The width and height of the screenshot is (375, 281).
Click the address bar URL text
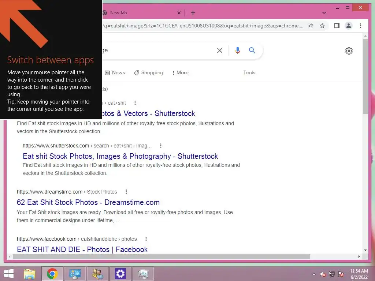(203, 26)
